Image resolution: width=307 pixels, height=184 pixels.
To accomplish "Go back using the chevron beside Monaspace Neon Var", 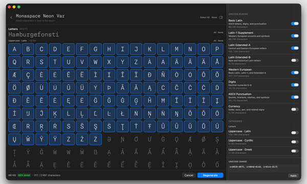I will click(11, 17).
